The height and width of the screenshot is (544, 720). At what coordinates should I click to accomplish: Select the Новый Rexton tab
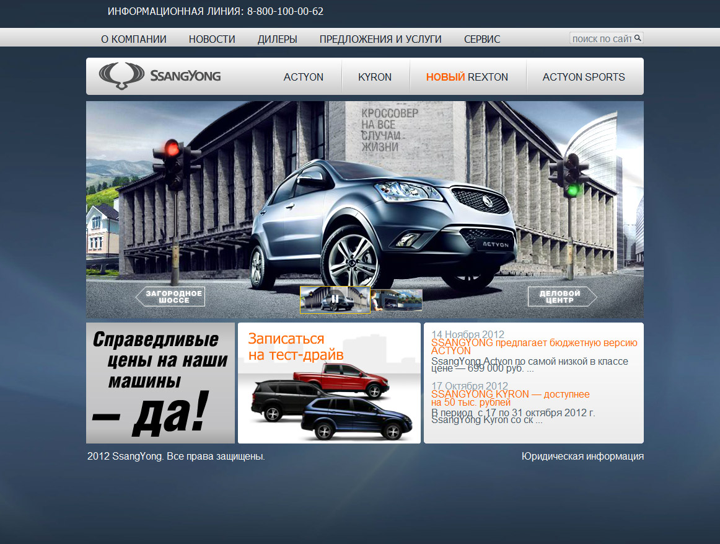coord(467,77)
